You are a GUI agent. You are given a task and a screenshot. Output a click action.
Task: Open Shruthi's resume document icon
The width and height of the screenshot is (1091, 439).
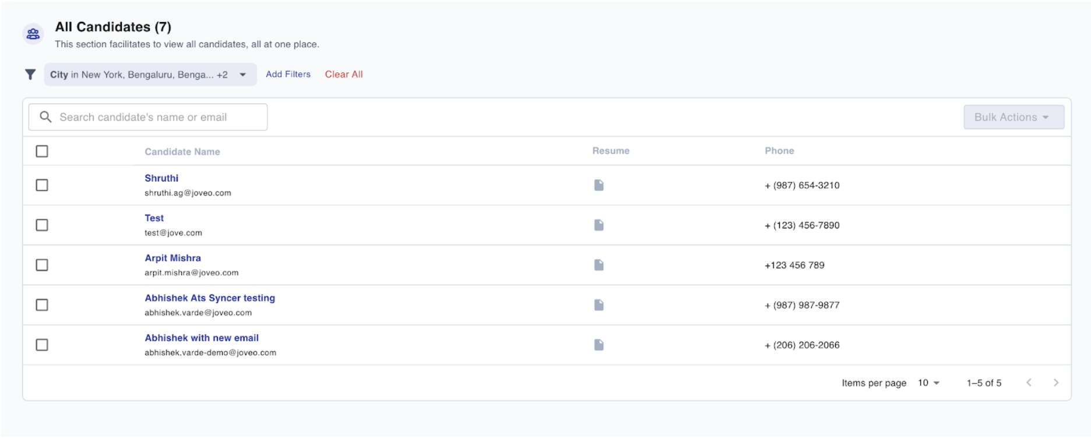(x=599, y=185)
